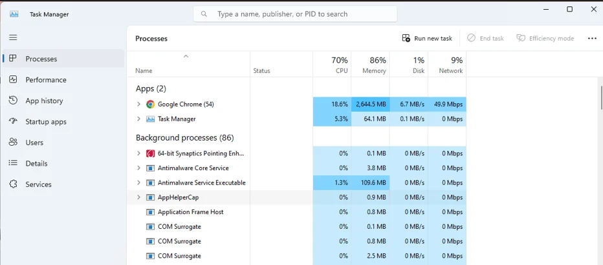Click the Startup apps gauge icon
This screenshot has width=603, height=265.
13,122
